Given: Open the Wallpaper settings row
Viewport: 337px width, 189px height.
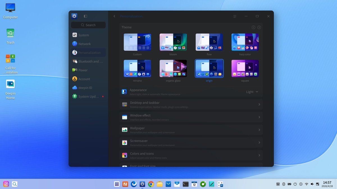Looking at the screenshot, I should click(x=191, y=130).
